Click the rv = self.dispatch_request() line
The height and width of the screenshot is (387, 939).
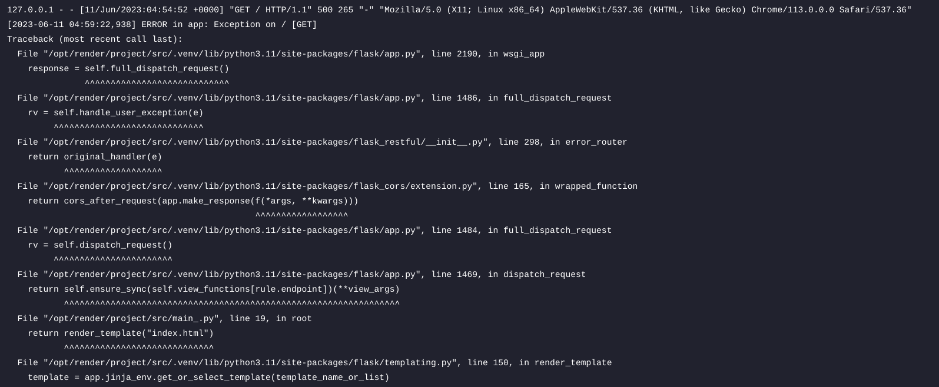click(100, 245)
